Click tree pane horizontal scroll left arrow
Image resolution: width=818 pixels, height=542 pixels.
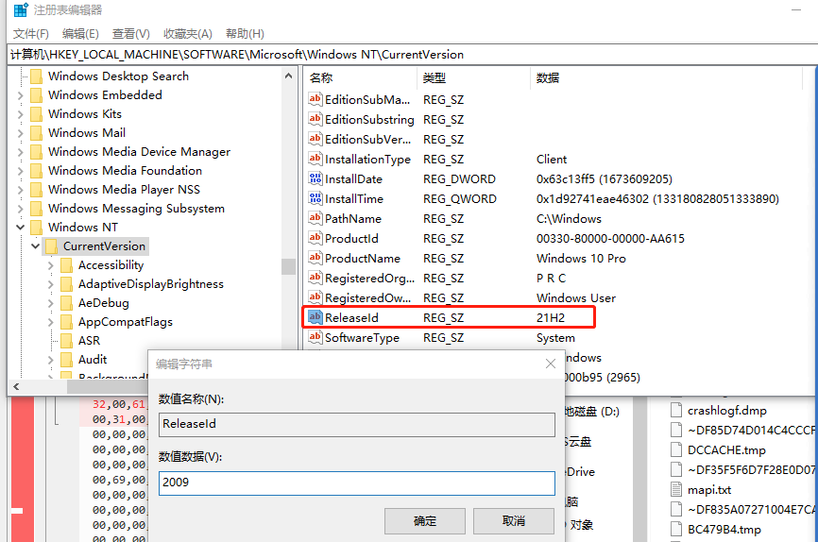tap(16, 386)
